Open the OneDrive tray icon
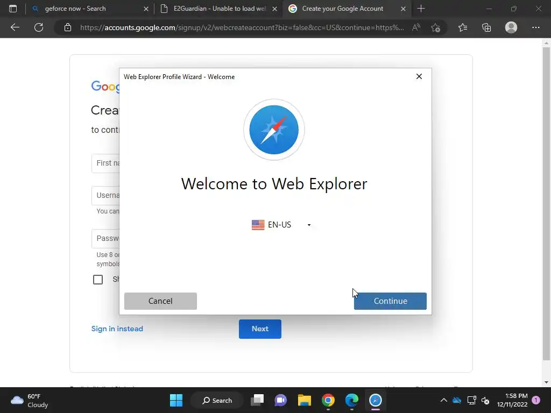Screen dimensions: 551x413 click(x=457, y=400)
